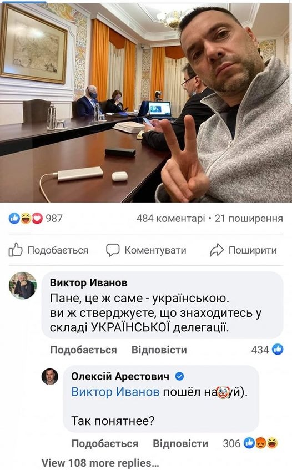Screen dimensions: 292x470
Task: Open the laughing reaction in post summary
Action: coord(26,218)
